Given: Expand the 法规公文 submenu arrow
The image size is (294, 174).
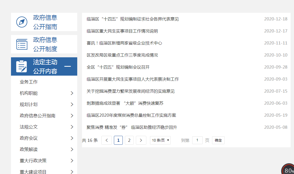Looking at the screenshot, I should click(x=72, y=127).
